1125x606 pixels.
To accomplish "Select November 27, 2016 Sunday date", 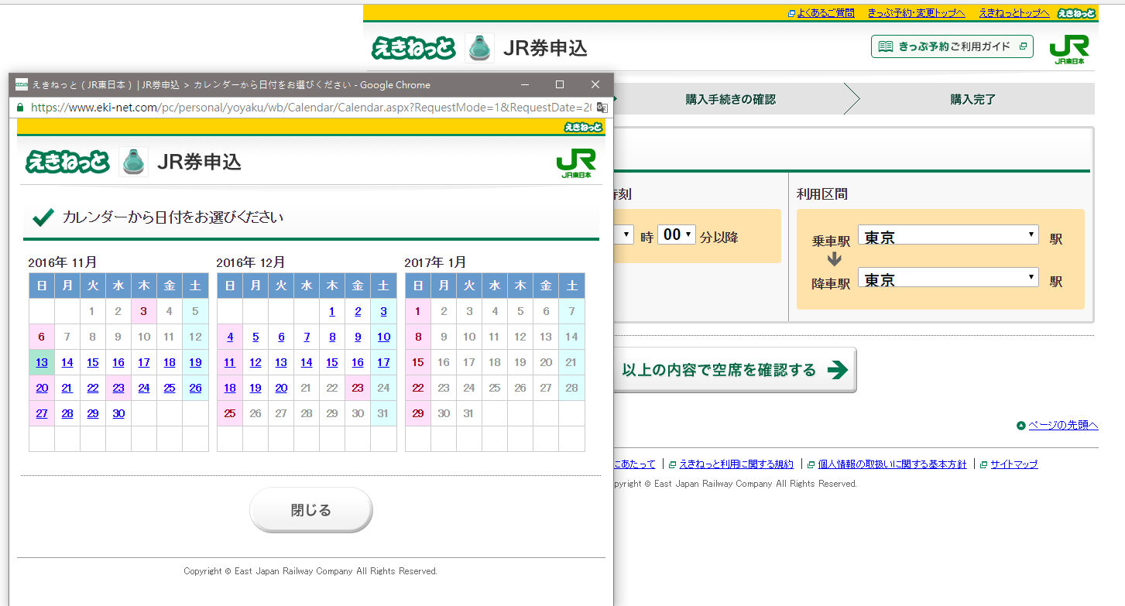I will 42,413.
